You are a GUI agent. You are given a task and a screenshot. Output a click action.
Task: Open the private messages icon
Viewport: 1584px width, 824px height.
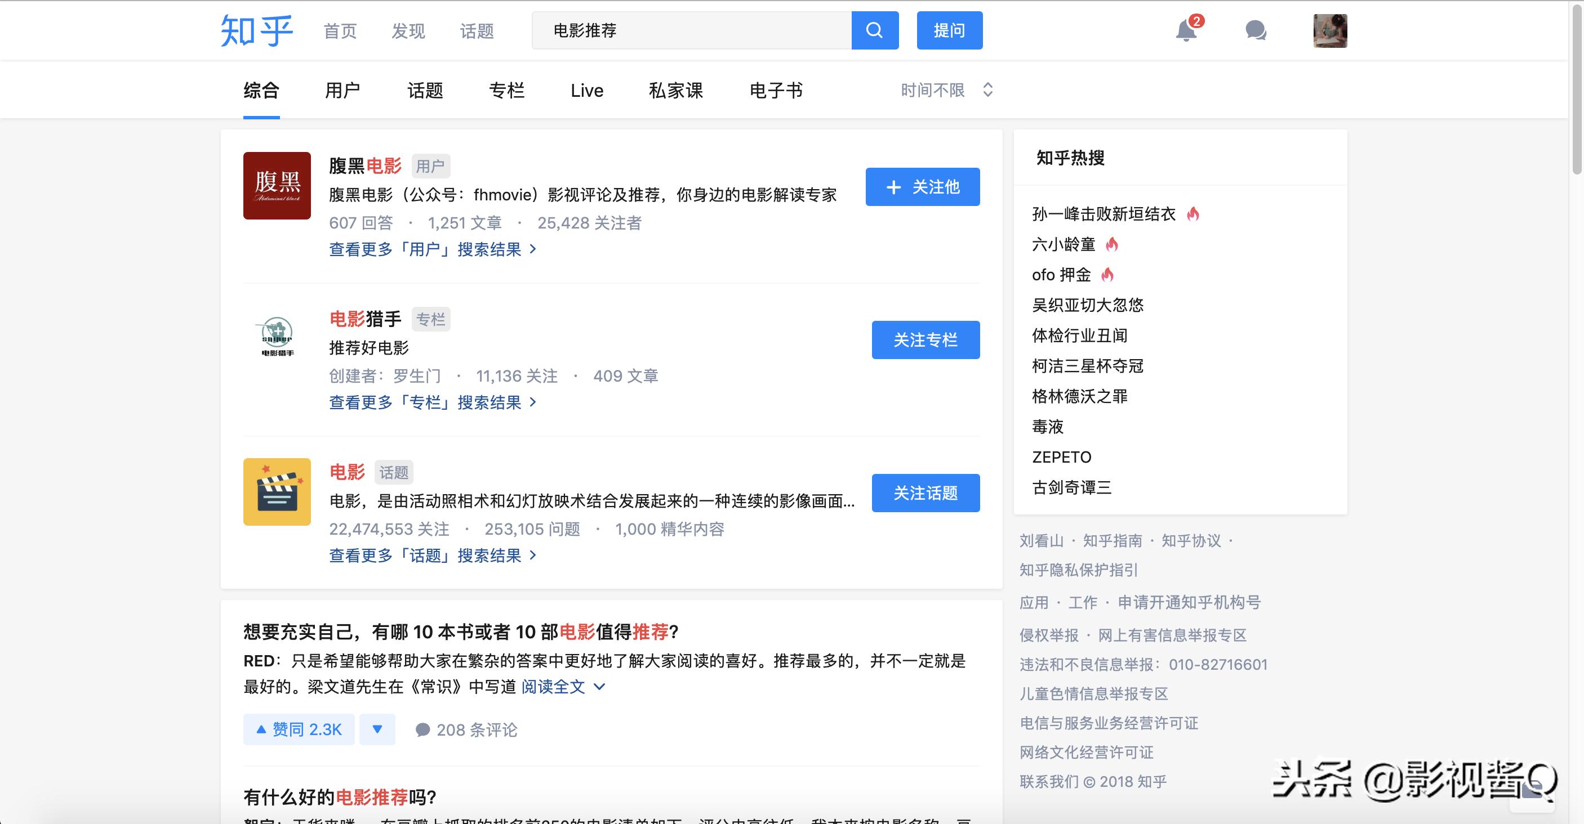1254,31
